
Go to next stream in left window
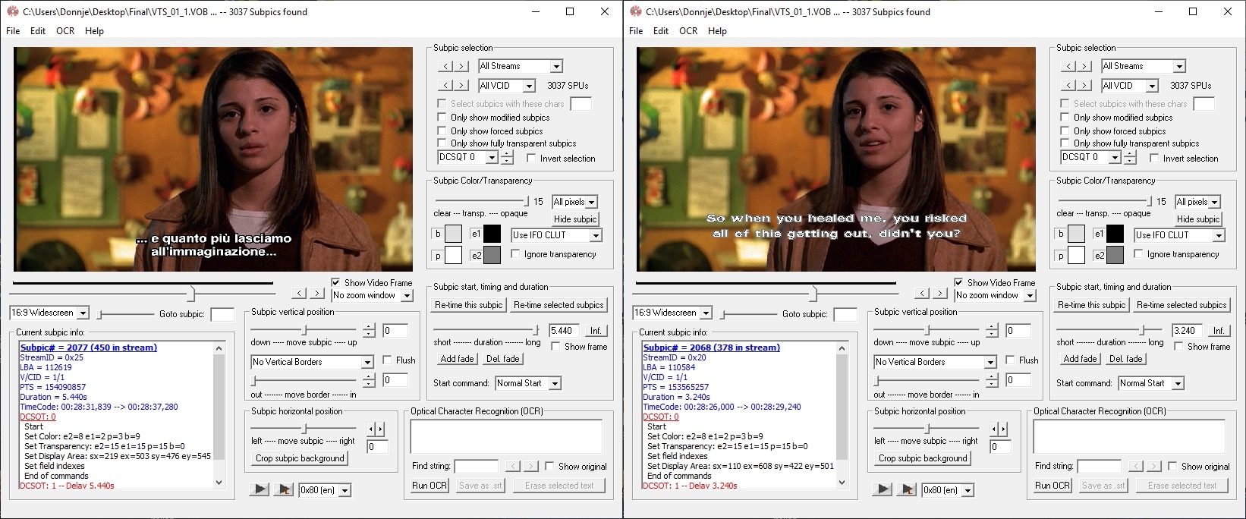pos(461,66)
